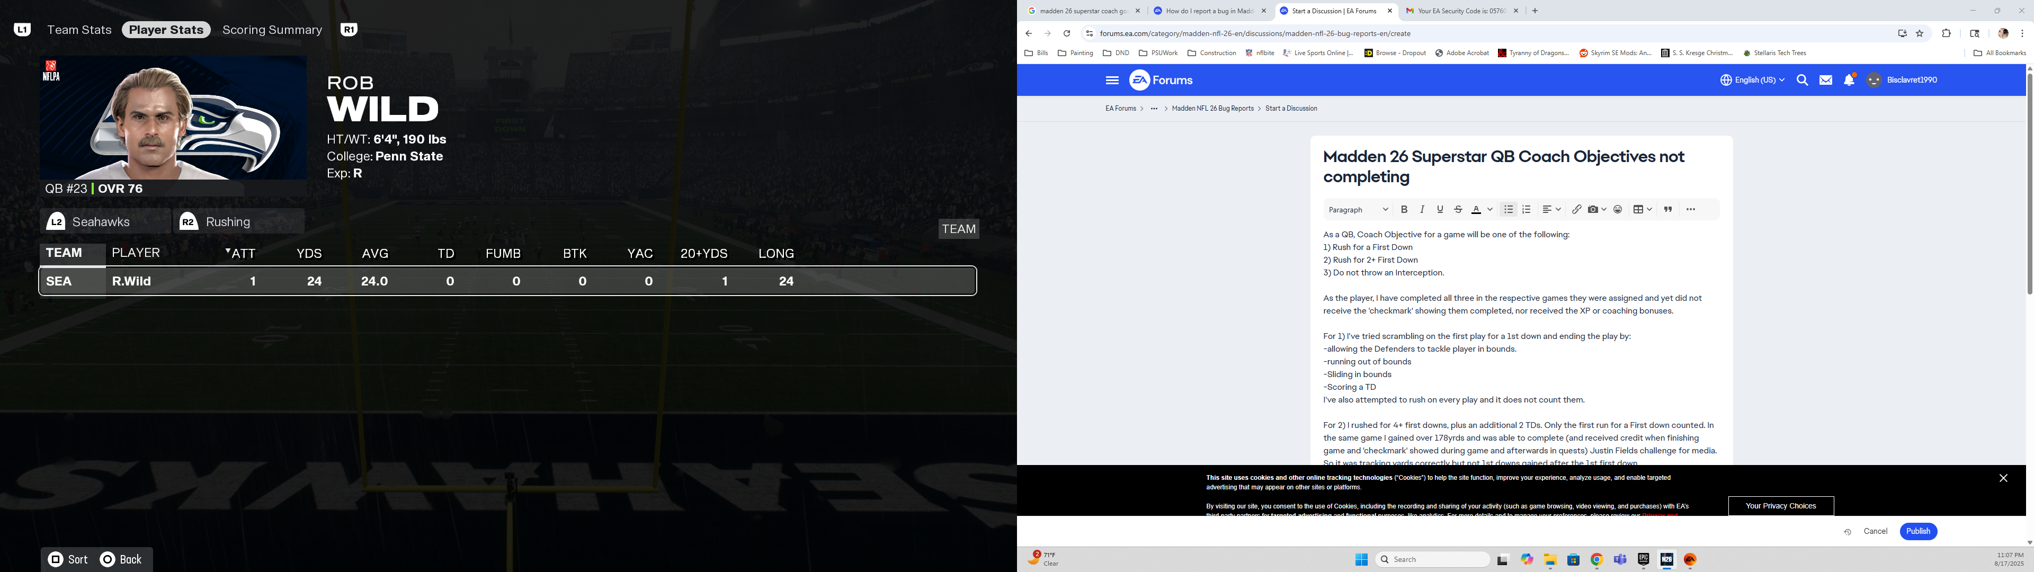This screenshot has height=572, width=2034.
Task: Expand the text color dropdown arrow
Action: 1490,209
